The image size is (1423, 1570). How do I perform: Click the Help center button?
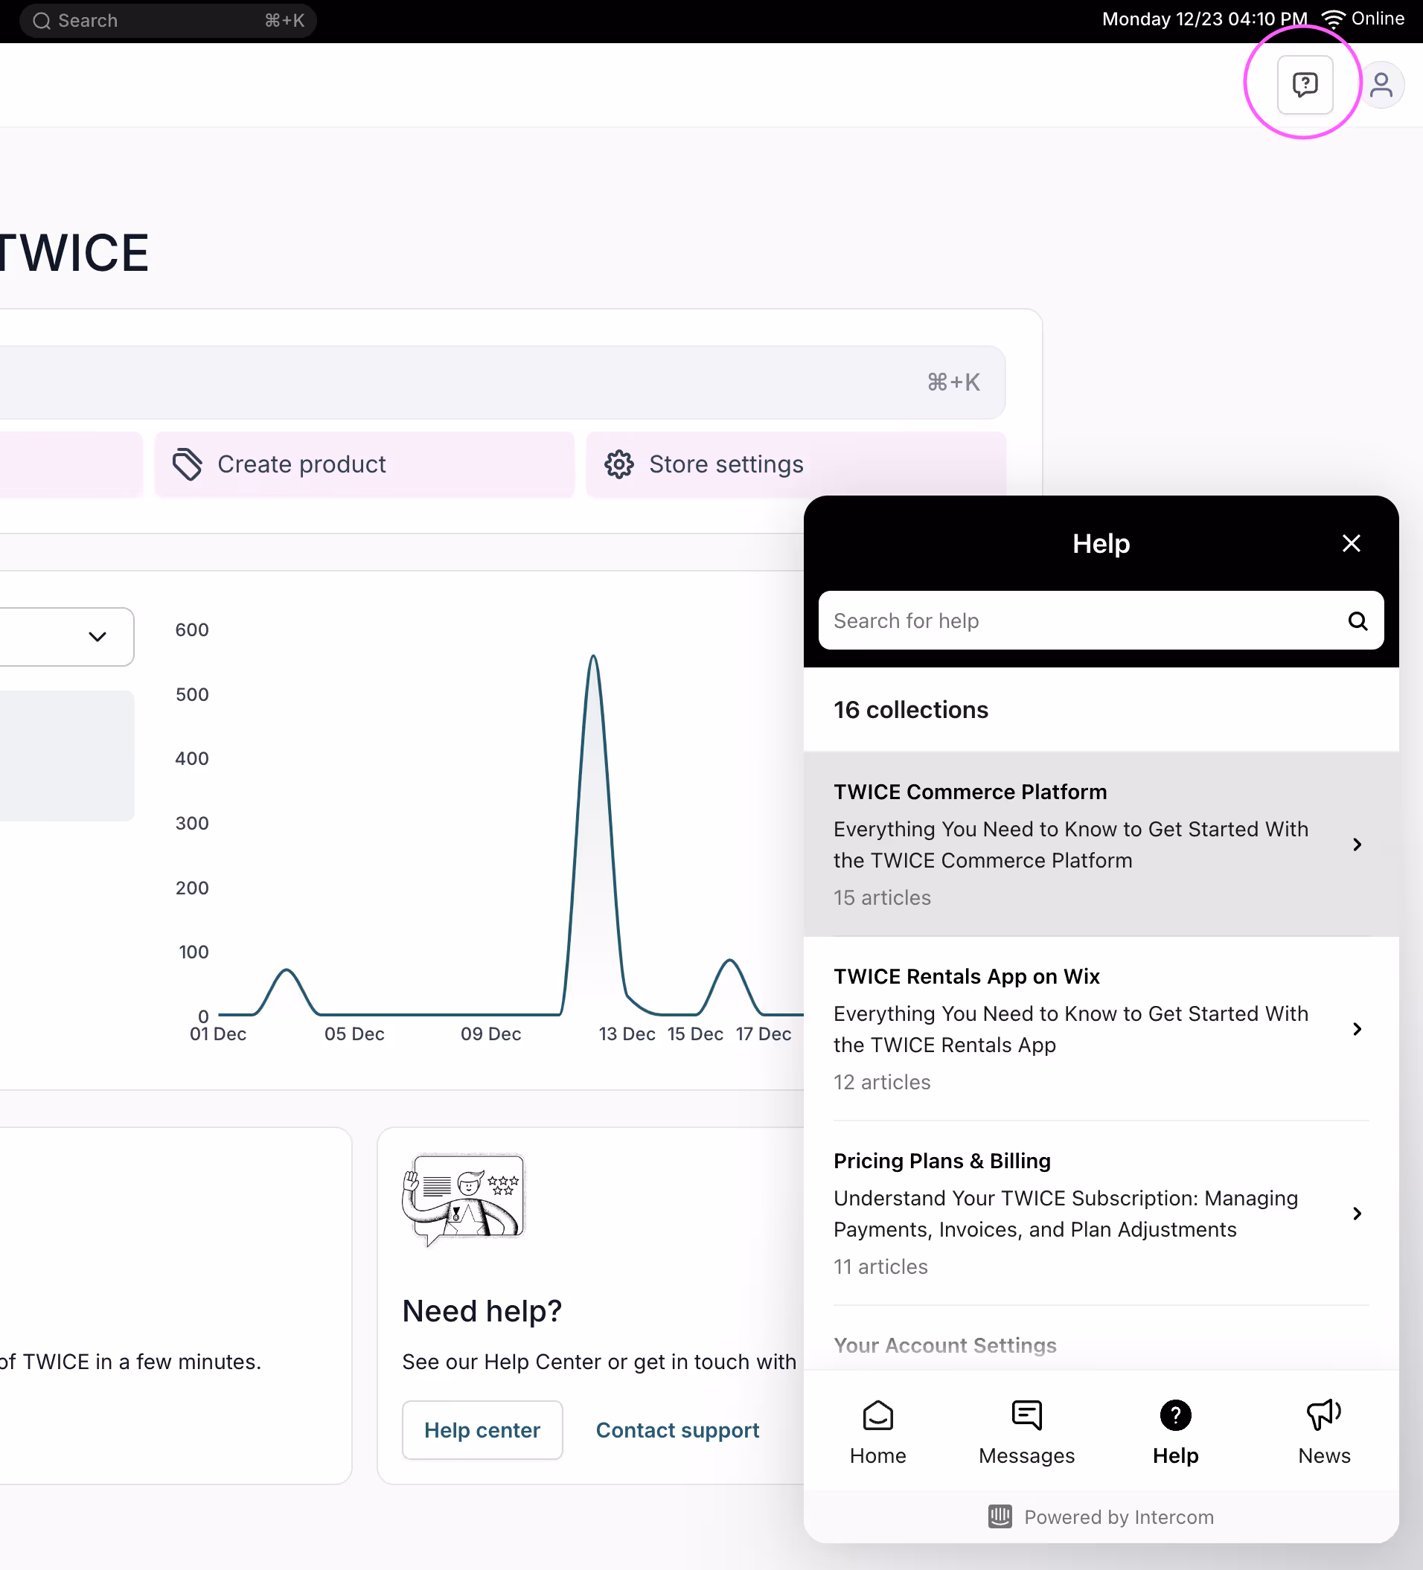pyautogui.click(x=482, y=1430)
